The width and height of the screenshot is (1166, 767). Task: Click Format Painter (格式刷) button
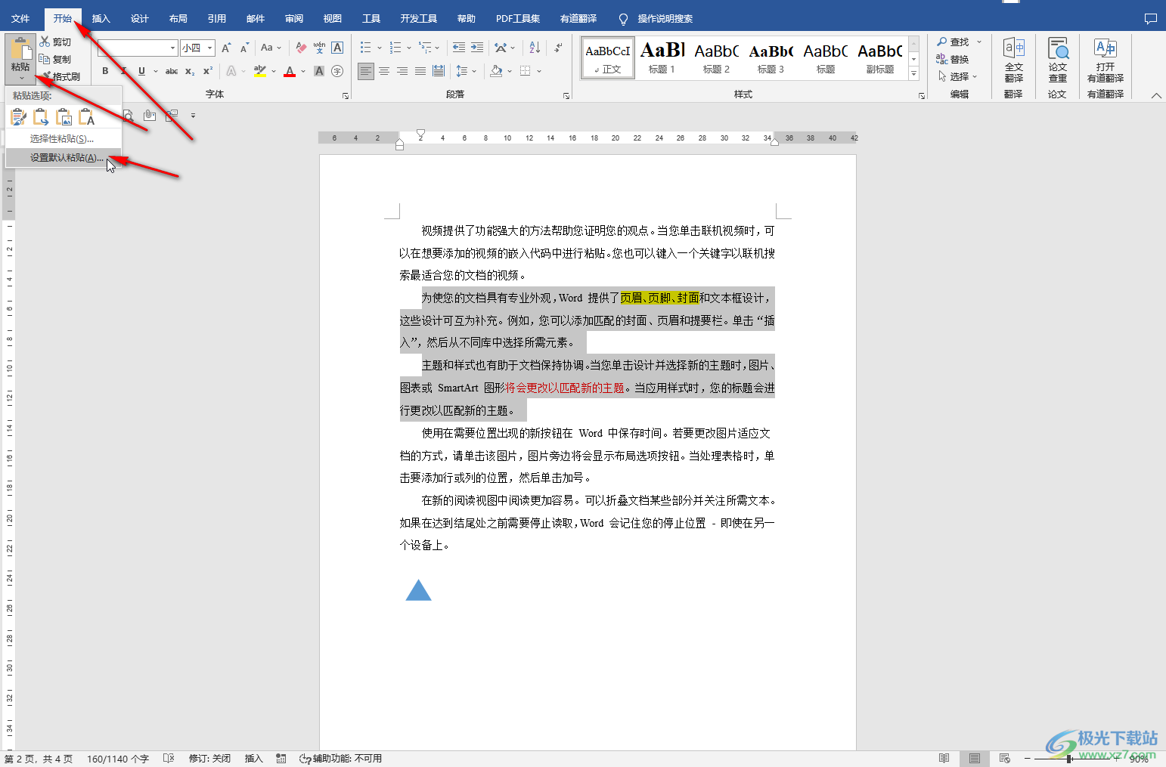coord(60,76)
